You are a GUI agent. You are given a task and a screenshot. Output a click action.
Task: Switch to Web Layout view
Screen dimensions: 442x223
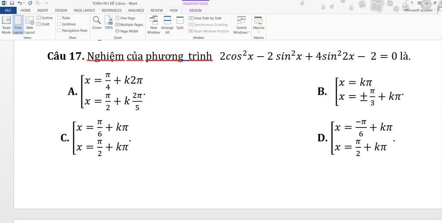coord(30,25)
